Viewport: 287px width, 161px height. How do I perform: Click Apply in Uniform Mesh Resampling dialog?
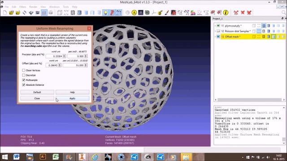coord(72,98)
